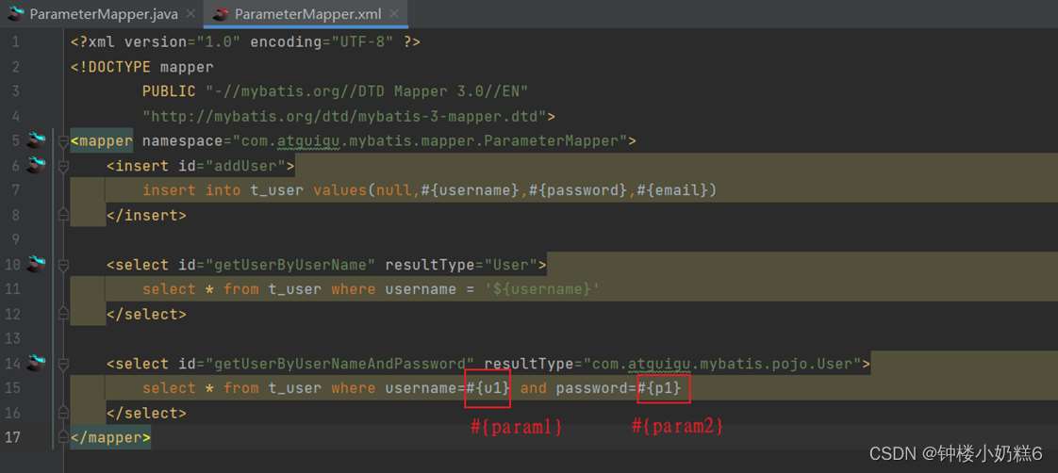
Task: Click the '${username}' expression on line 11
Action: (542, 289)
